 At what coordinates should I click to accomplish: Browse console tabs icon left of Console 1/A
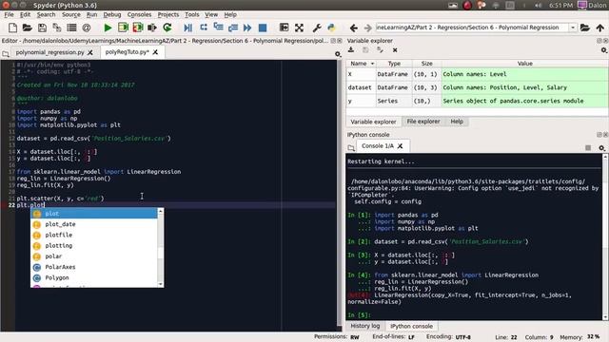click(351, 148)
